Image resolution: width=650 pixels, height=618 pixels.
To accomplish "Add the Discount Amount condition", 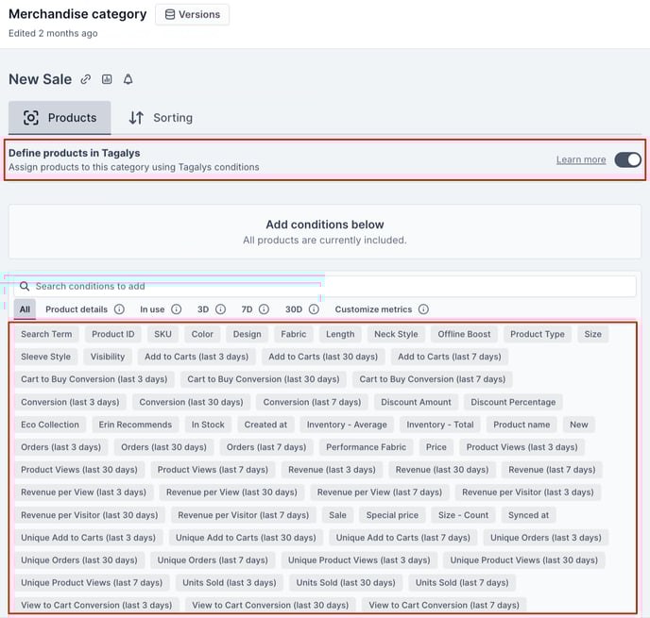I will click(x=417, y=402).
